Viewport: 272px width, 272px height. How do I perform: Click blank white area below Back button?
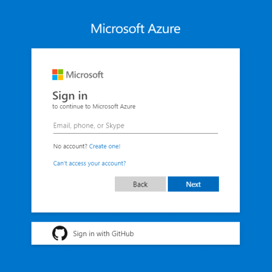point(140,201)
